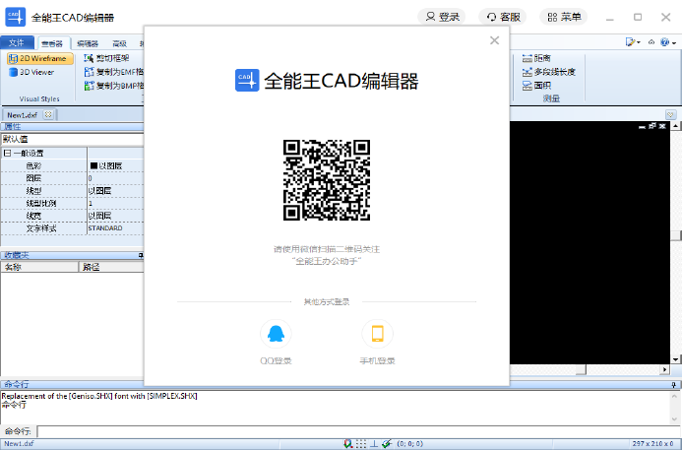682x450 pixels.
Task: Click the 登录 login button
Action: pyautogui.click(x=442, y=17)
